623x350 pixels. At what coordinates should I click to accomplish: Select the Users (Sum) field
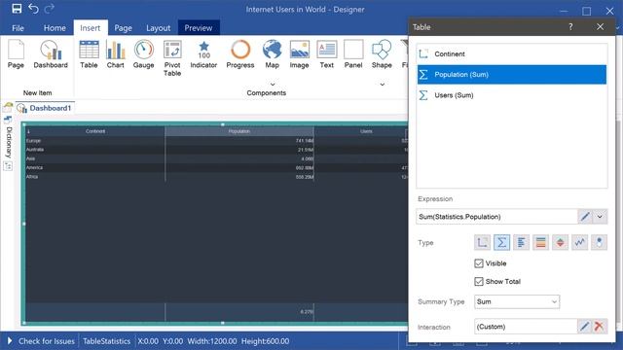coord(512,95)
